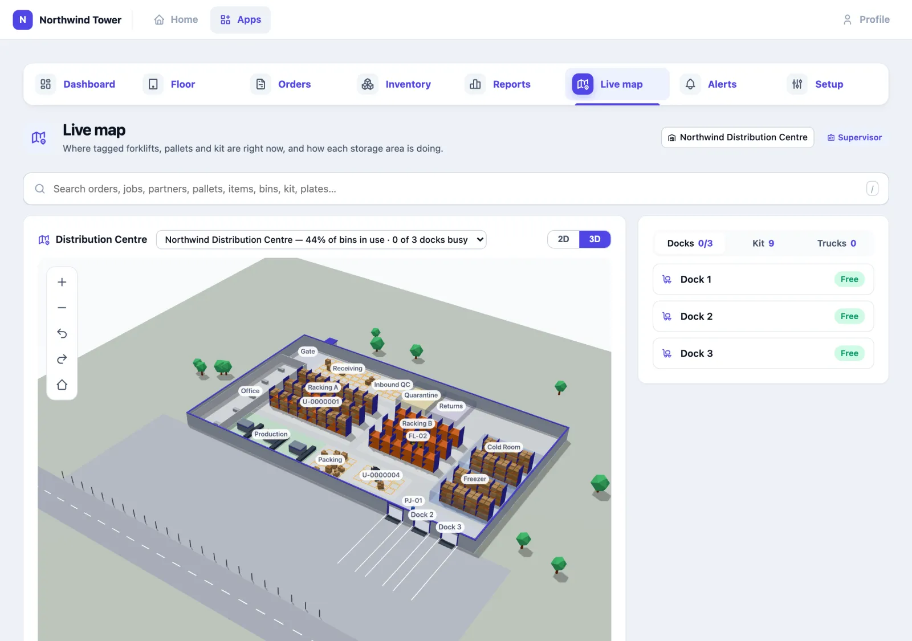The width and height of the screenshot is (912, 641).
Task: Open the Profile link
Action: pyautogui.click(x=866, y=19)
